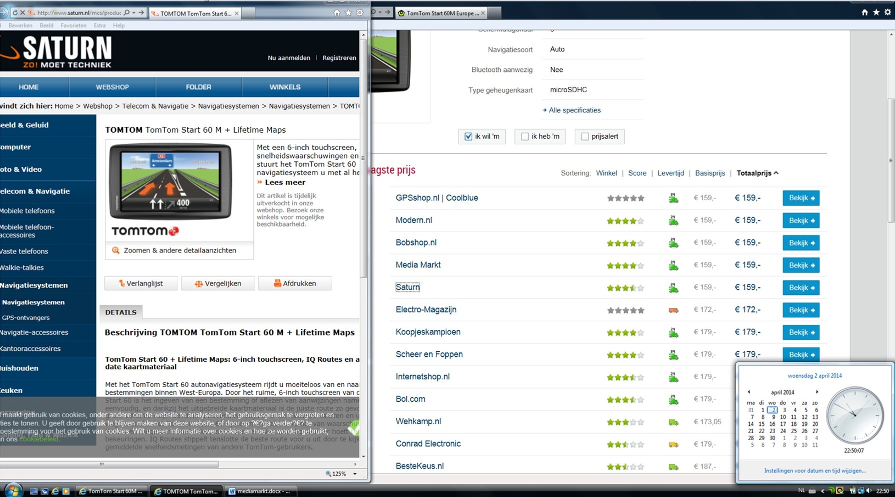
Task: Click the orange delivery icon for Electro-Magazijn
Action: [x=674, y=310]
